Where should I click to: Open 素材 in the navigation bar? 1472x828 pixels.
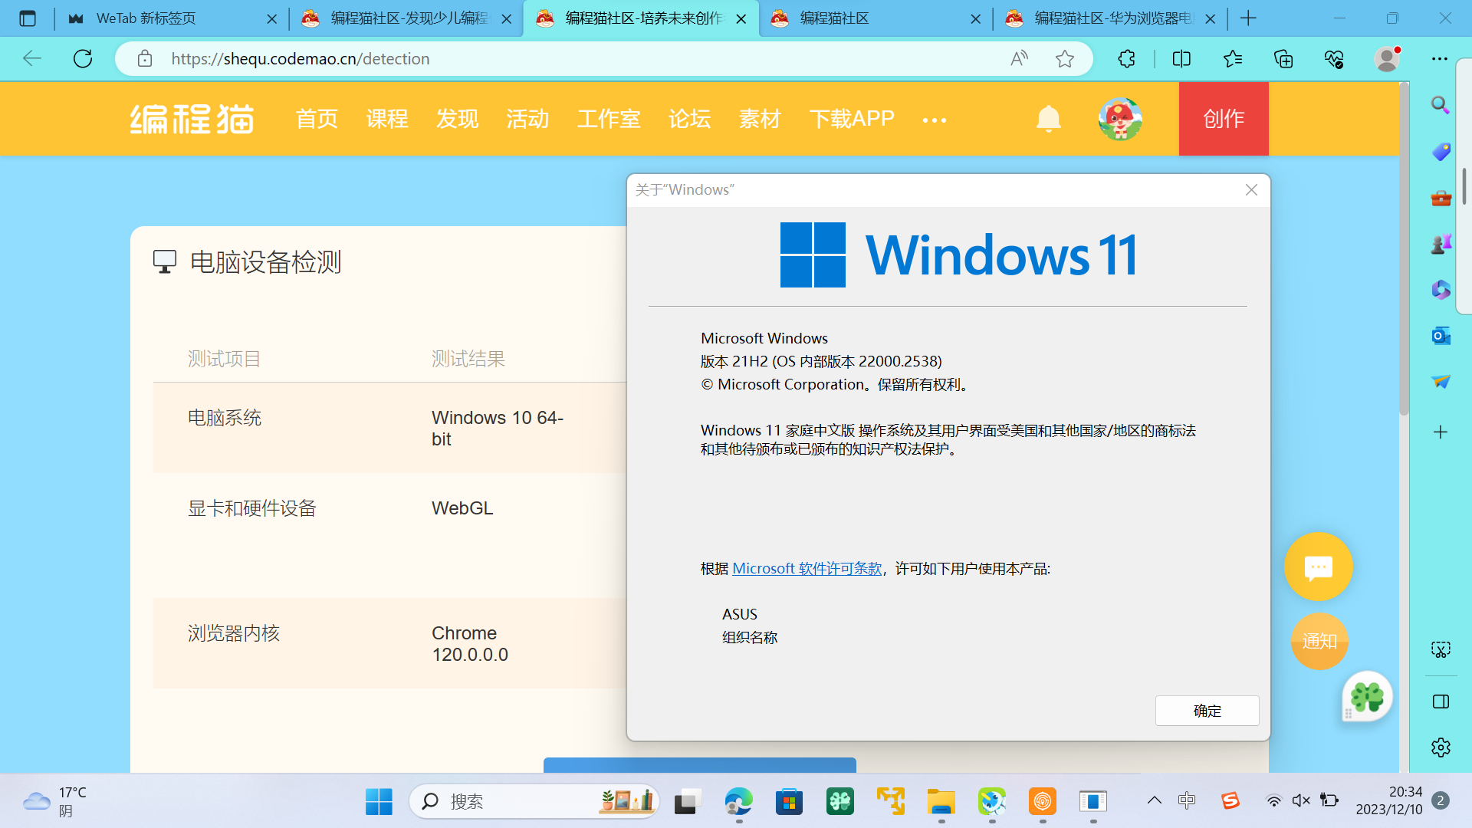tap(760, 119)
